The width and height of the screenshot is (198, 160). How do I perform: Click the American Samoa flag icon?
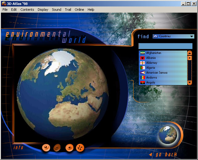142,73
